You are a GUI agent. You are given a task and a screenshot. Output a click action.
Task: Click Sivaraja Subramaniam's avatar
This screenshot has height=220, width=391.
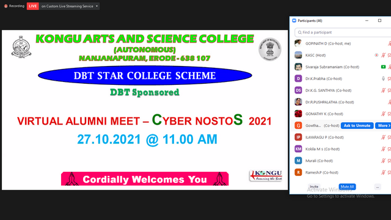298,67
